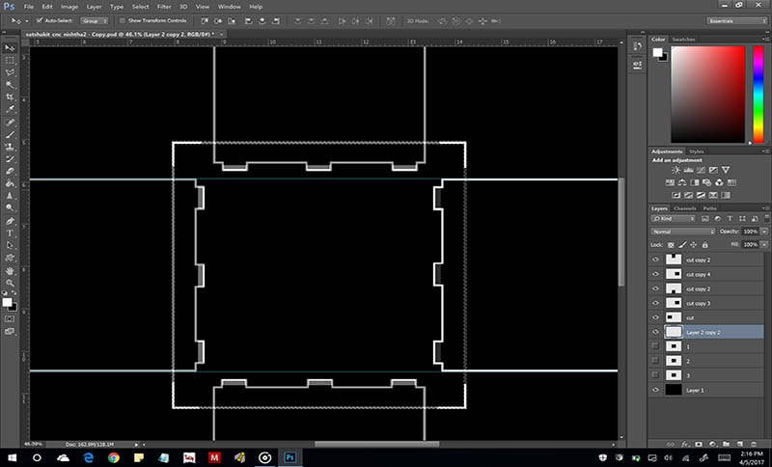The height and width of the screenshot is (467, 772).
Task: Pick a color in the Color panel field
Action: pyautogui.click(x=708, y=95)
